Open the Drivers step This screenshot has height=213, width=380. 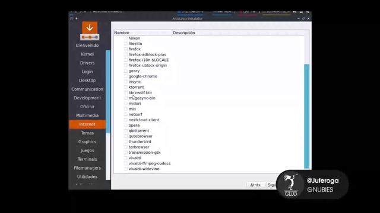pyautogui.click(x=87, y=63)
